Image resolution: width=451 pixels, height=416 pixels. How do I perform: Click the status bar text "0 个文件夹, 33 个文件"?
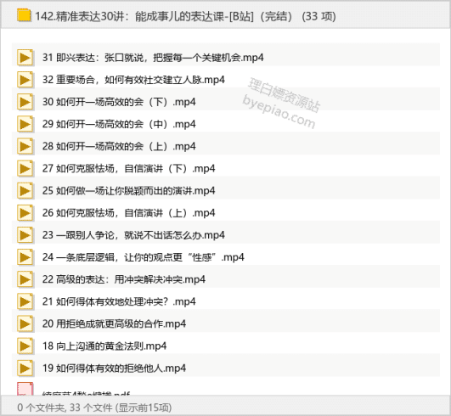[x=65, y=408]
